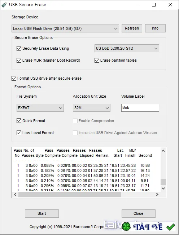Click log row with 0.296% pass complete
Screen dimensions: 179x235
tap(83, 186)
